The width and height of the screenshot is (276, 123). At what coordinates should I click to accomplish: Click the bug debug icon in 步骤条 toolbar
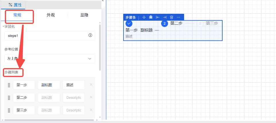click(x=151, y=17)
